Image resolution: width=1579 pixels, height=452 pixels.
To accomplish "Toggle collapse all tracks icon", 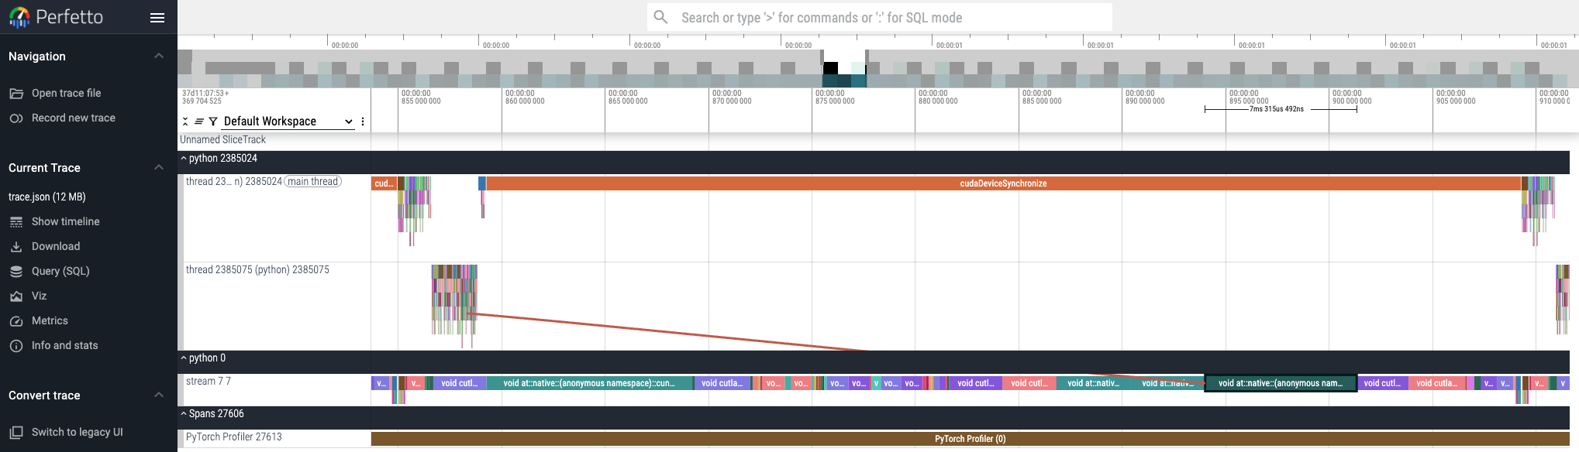I will [x=186, y=122].
